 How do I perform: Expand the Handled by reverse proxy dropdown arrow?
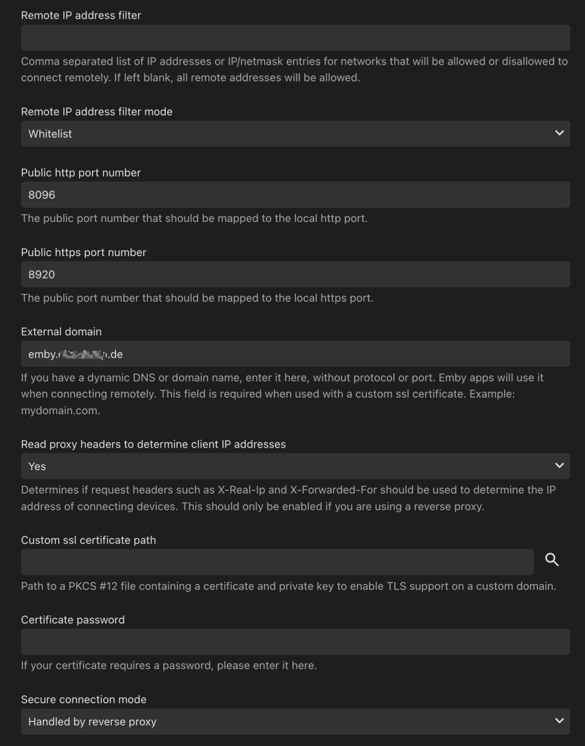point(560,721)
